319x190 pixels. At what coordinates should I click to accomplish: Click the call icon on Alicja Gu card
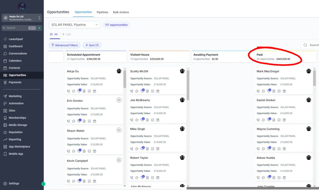pyautogui.click(x=68, y=91)
